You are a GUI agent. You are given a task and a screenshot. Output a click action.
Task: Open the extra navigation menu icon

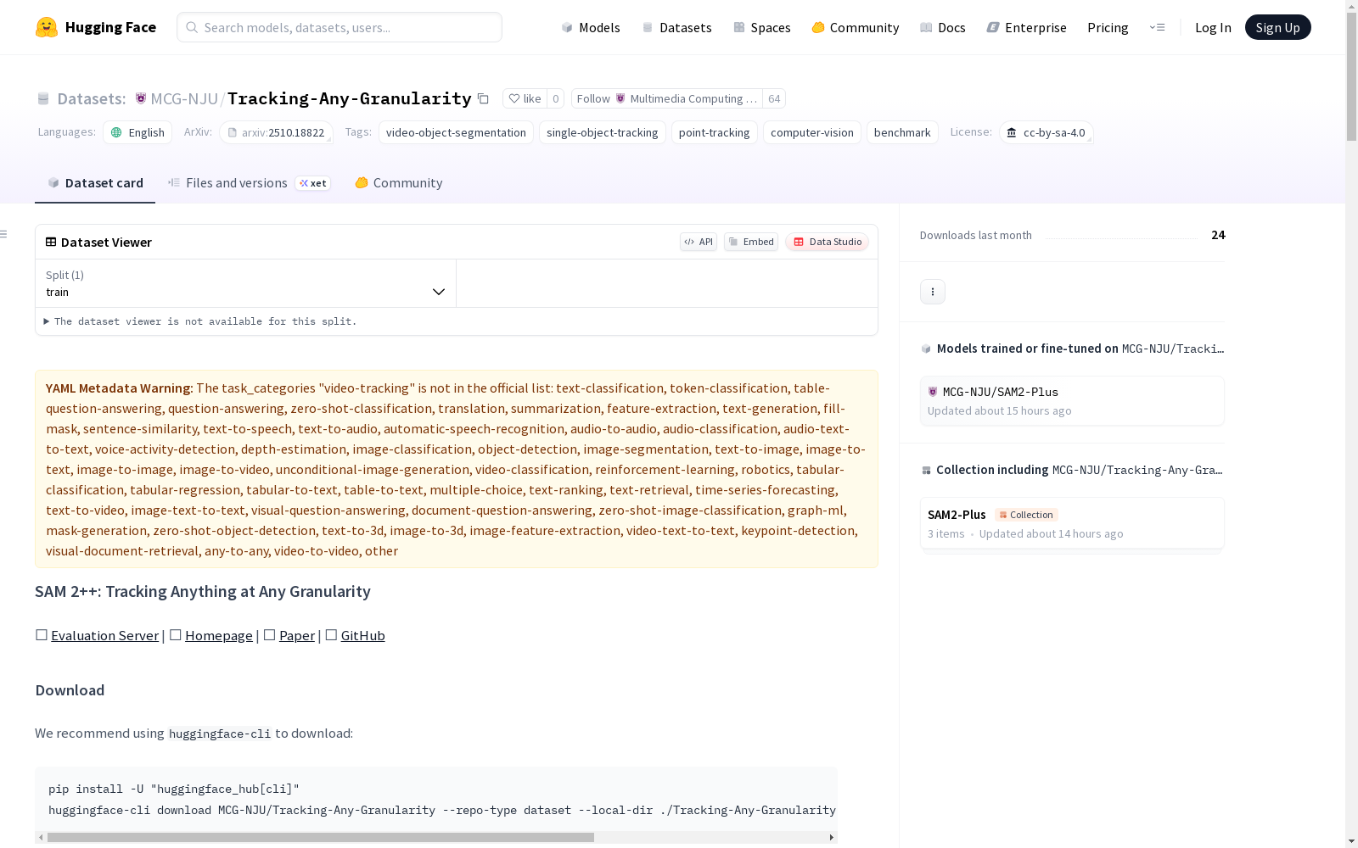pos(1157,27)
